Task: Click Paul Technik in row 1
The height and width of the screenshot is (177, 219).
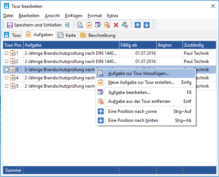Action: [x=196, y=53]
